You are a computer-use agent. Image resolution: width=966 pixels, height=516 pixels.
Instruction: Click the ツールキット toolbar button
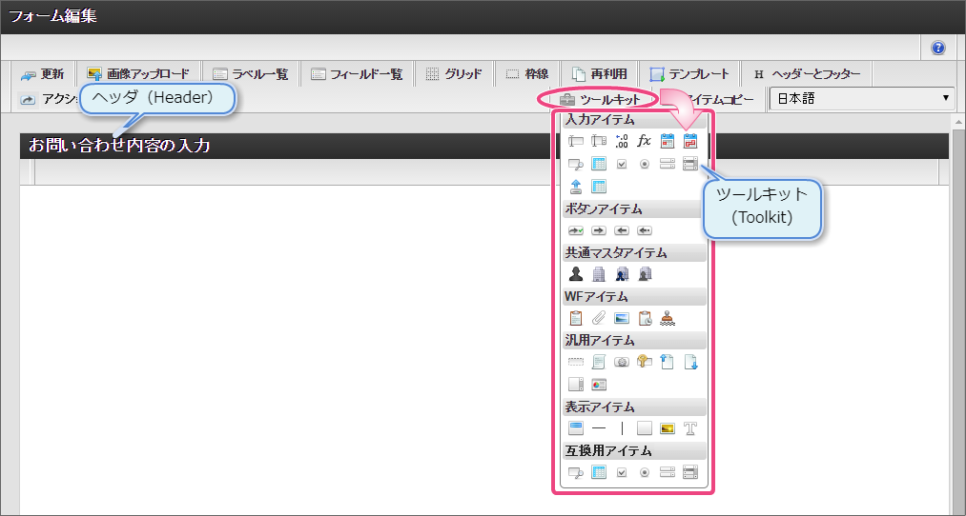(x=601, y=99)
